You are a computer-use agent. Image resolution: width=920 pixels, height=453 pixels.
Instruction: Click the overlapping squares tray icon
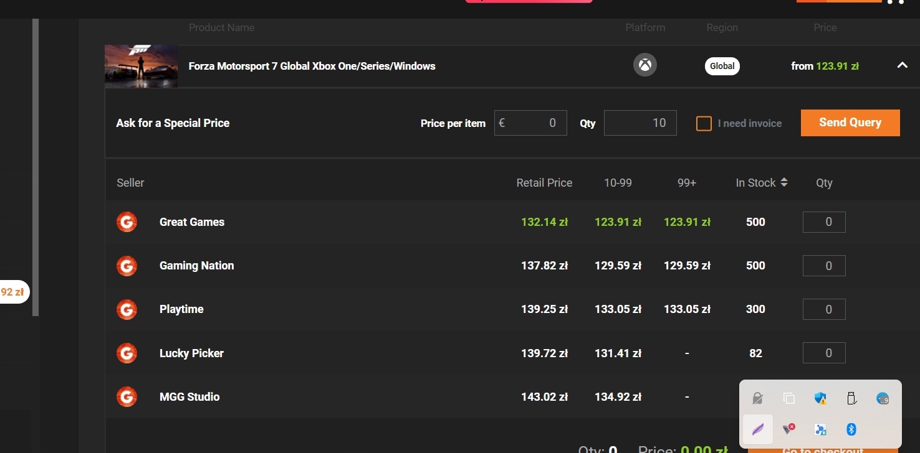[x=789, y=398]
